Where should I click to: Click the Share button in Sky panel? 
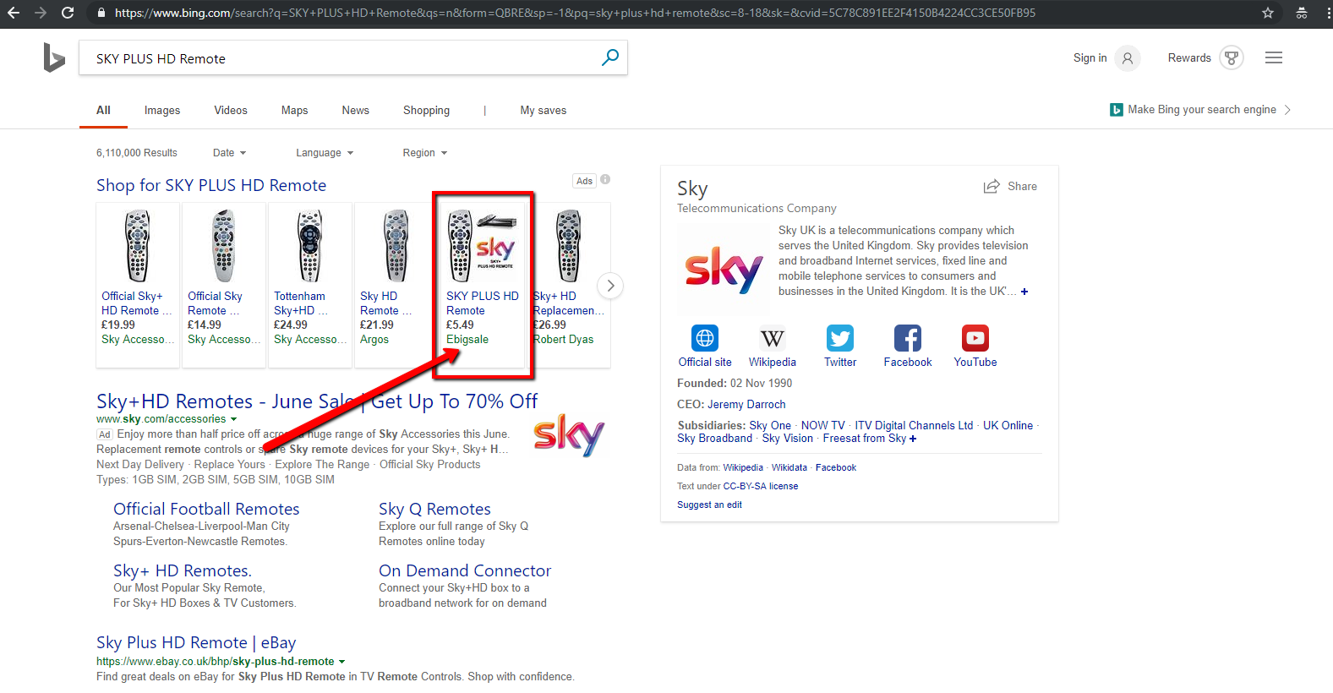tap(1010, 187)
